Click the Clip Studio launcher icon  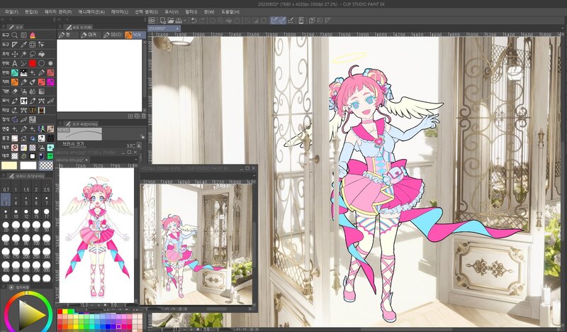point(152,21)
